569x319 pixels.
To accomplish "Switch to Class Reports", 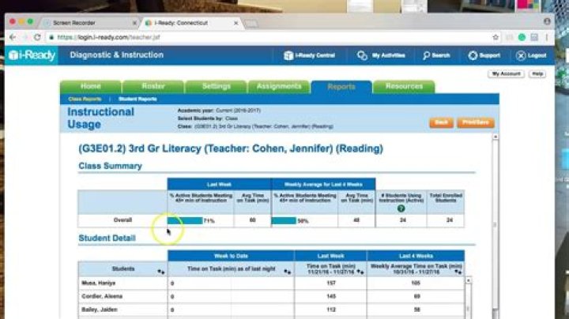I will click(x=85, y=99).
